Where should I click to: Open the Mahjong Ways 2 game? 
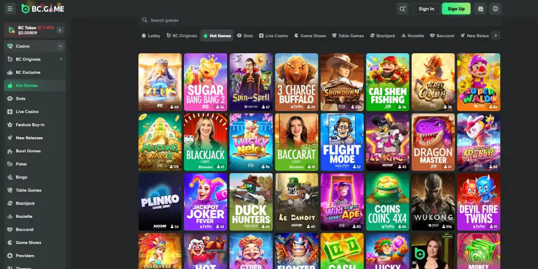point(160,142)
